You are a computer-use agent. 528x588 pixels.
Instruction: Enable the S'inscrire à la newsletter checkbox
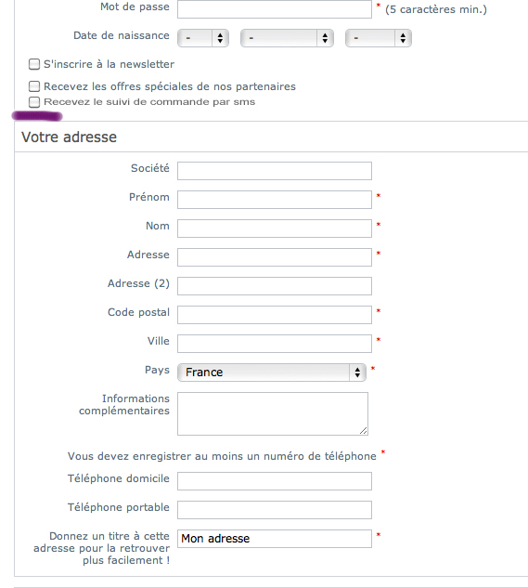pyautogui.click(x=34, y=64)
